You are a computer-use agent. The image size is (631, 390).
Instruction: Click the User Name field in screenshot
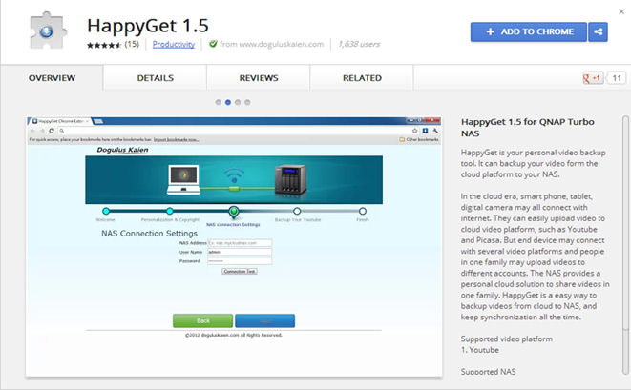(x=240, y=252)
